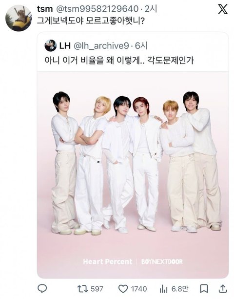Open the share upload icon

(x=223, y=289)
